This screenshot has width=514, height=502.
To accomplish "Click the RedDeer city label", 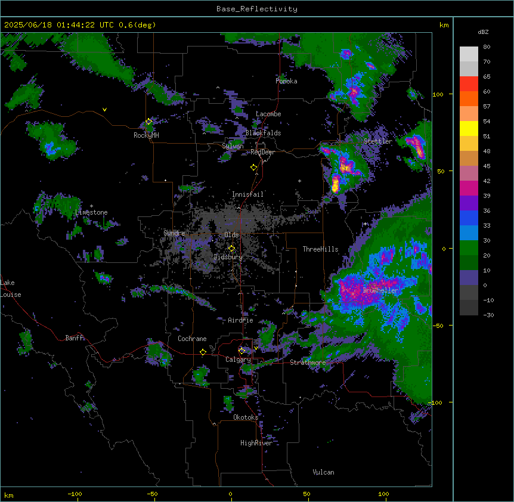I will (262, 152).
